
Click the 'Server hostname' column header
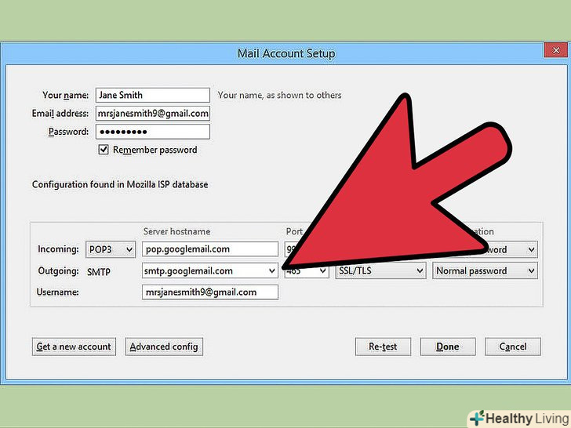point(176,231)
